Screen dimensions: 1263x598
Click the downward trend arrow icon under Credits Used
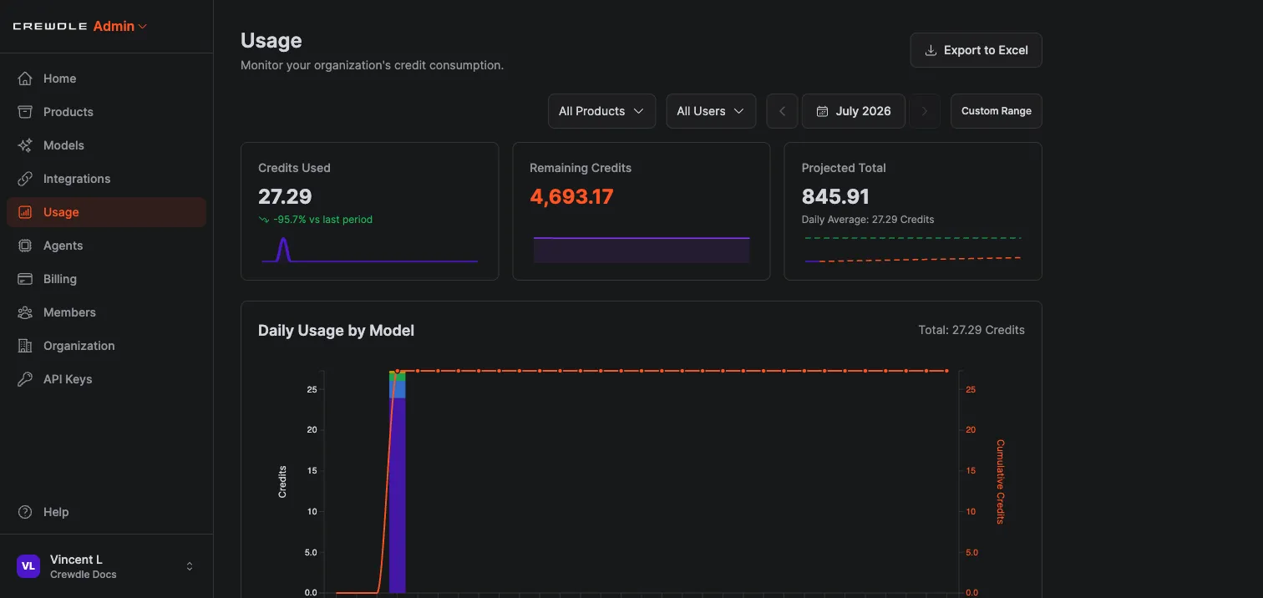coord(264,220)
